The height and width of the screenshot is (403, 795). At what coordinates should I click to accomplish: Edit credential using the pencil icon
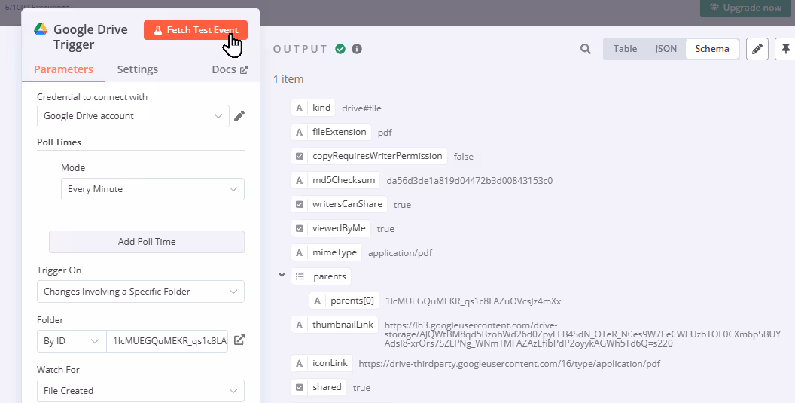pos(239,116)
